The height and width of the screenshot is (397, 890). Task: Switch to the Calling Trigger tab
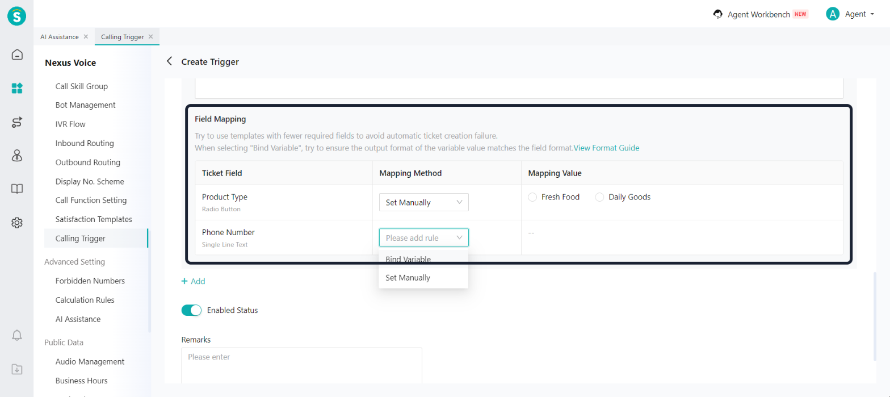(x=122, y=37)
